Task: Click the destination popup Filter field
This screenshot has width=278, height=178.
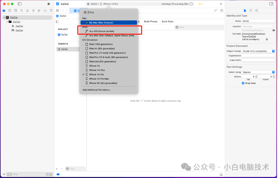Action: pyautogui.click(x=109, y=12)
